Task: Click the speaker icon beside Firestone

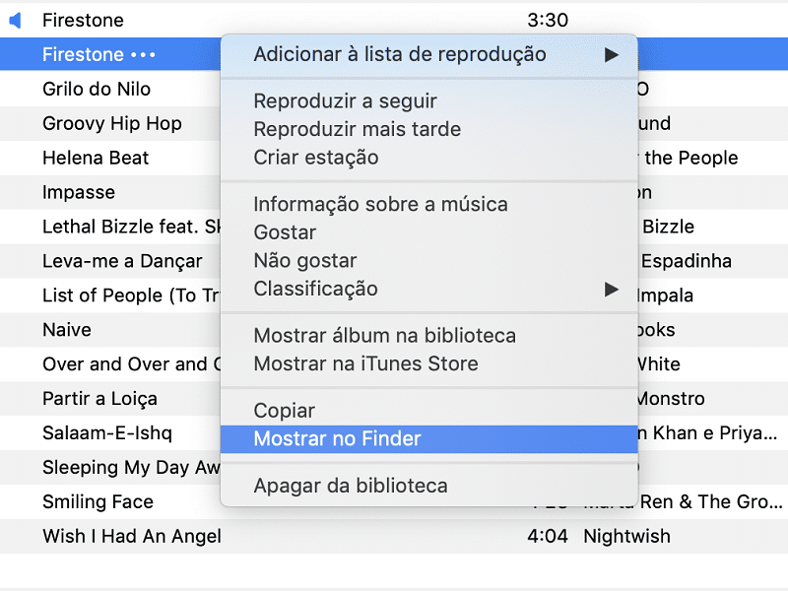Action: pyautogui.click(x=15, y=20)
